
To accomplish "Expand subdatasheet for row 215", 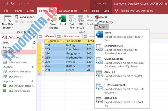I will point(43,57).
